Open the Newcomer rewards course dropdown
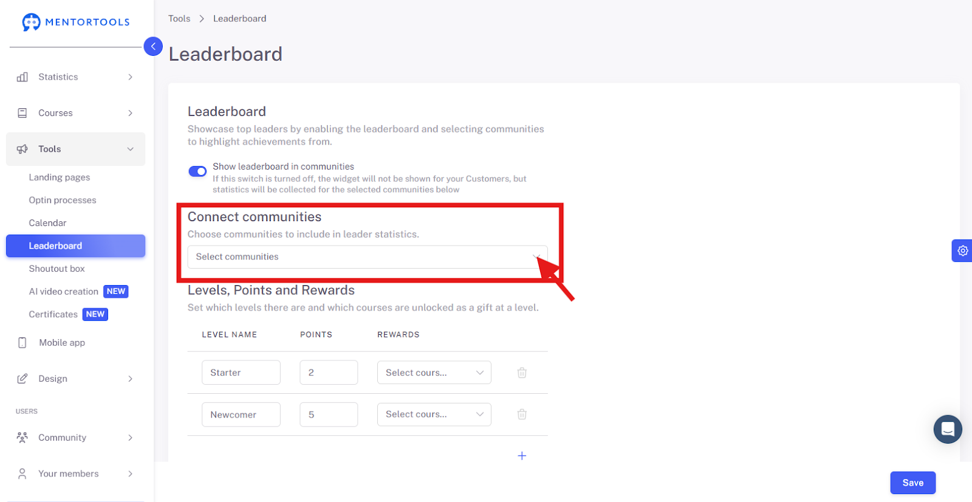This screenshot has width=972, height=502. tap(434, 414)
